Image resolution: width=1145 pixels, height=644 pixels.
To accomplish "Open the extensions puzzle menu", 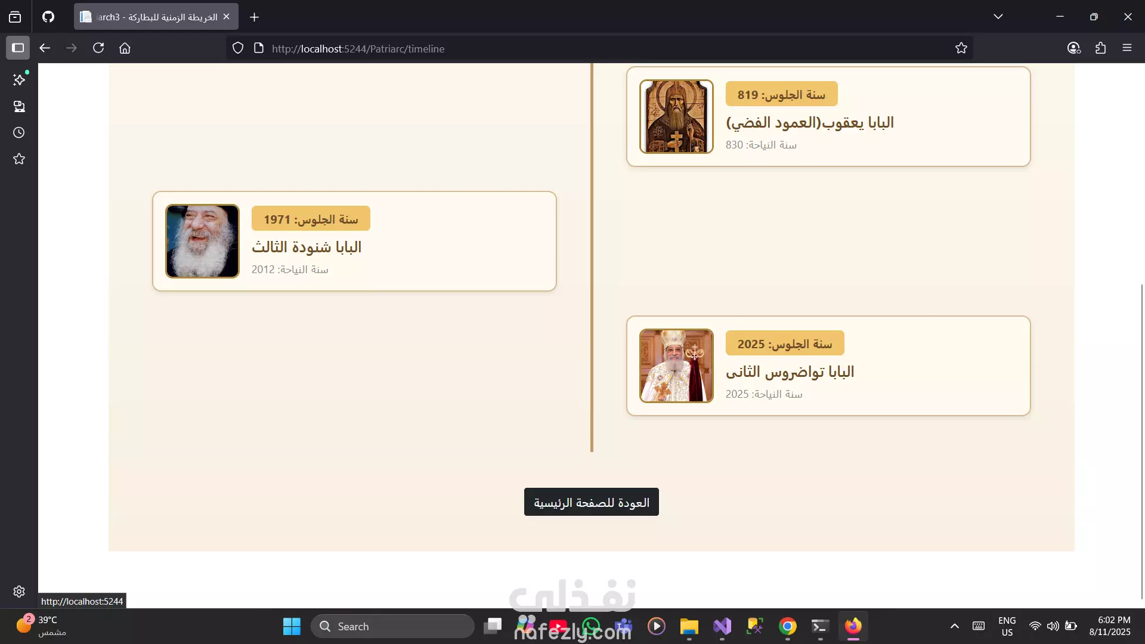I will [x=1101, y=48].
